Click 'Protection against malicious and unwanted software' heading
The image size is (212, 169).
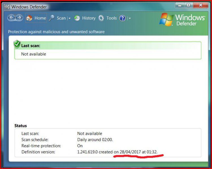point(56,32)
